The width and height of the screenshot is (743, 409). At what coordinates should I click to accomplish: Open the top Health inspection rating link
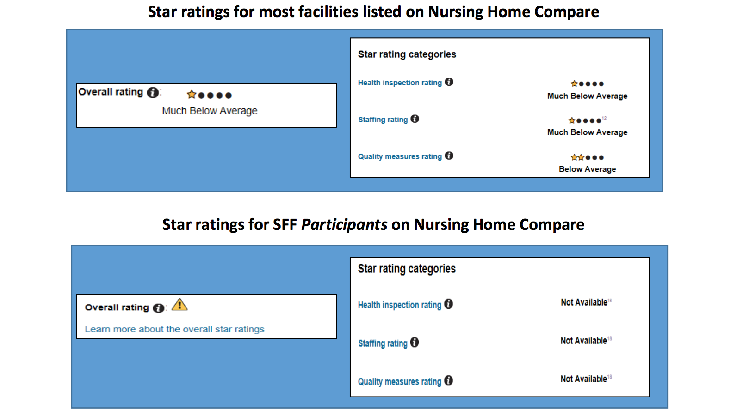400,83
